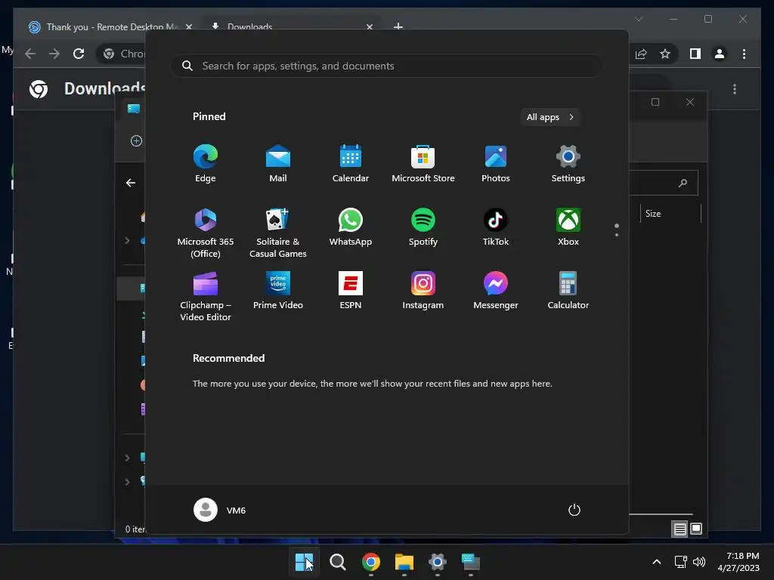
Task: Show hidden system tray icons
Action: pyautogui.click(x=657, y=562)
